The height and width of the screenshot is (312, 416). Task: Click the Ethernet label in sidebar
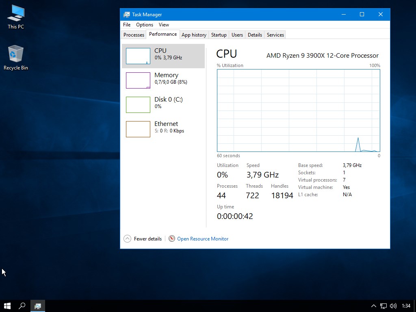point(166,124)
